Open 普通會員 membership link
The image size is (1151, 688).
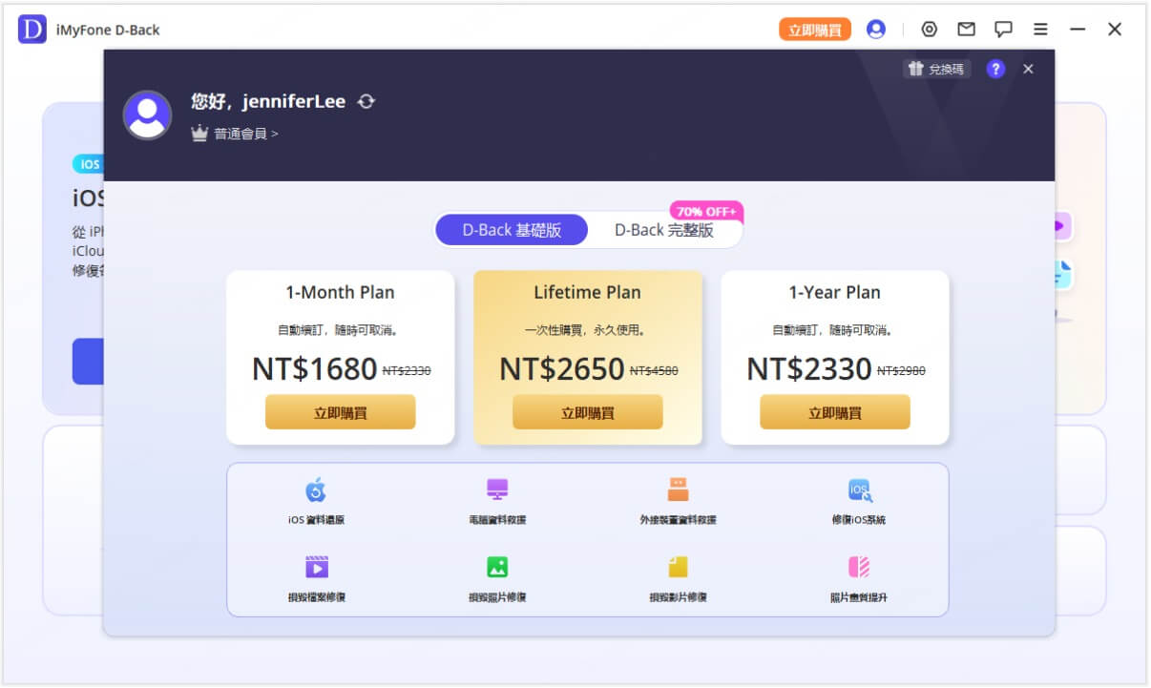click(x=246, y=134)
